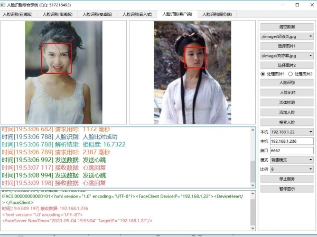This screenshot has width=317, height=237.
Task: Select the 处理图片2 radio button
Action: click(x=291, y=74)
